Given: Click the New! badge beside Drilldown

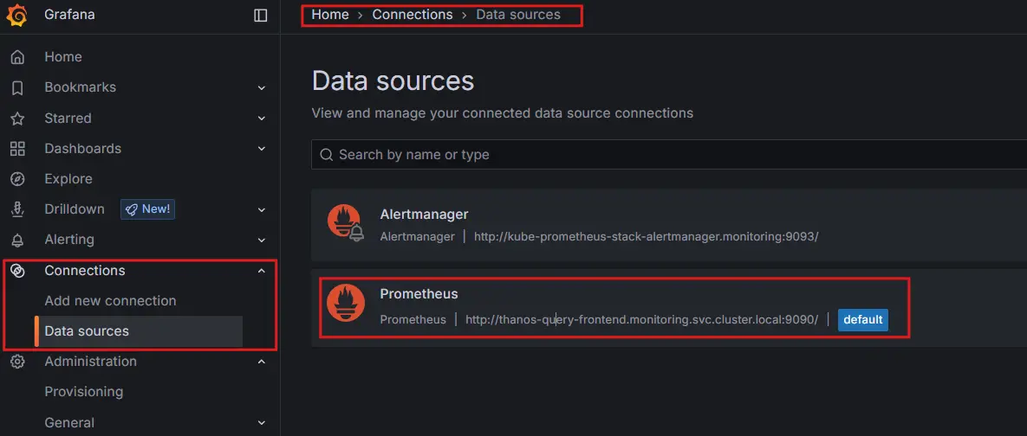Looking at the screenshot, I should click(x=147, y=209).
